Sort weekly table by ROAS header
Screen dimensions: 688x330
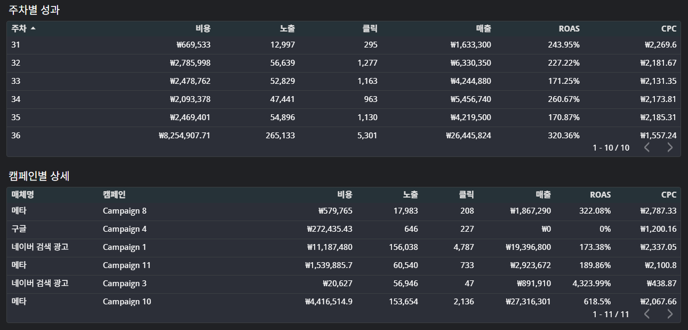(x=569, y=29)
